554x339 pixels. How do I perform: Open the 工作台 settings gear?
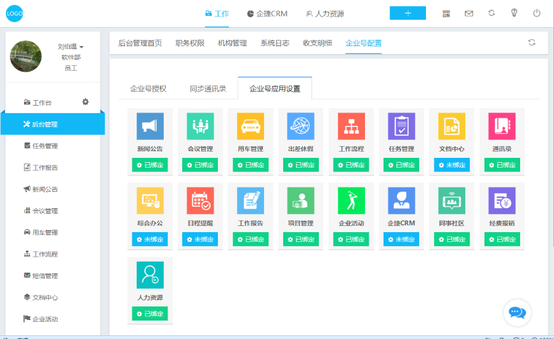click(x=86, y=102)
